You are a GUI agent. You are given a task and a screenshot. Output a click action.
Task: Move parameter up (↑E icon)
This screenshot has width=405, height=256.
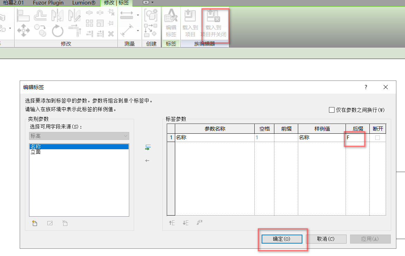(x=172, y=223)
